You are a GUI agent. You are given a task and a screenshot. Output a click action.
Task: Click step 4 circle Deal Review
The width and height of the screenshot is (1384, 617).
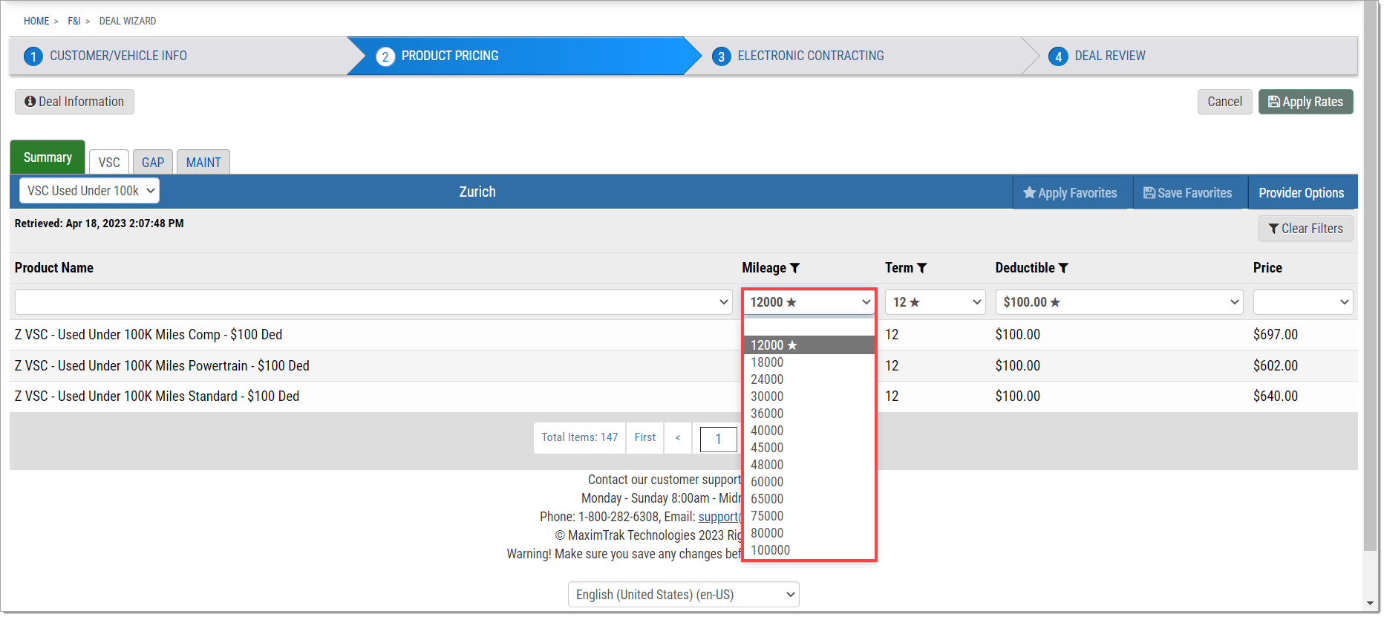click(1058, 56)
